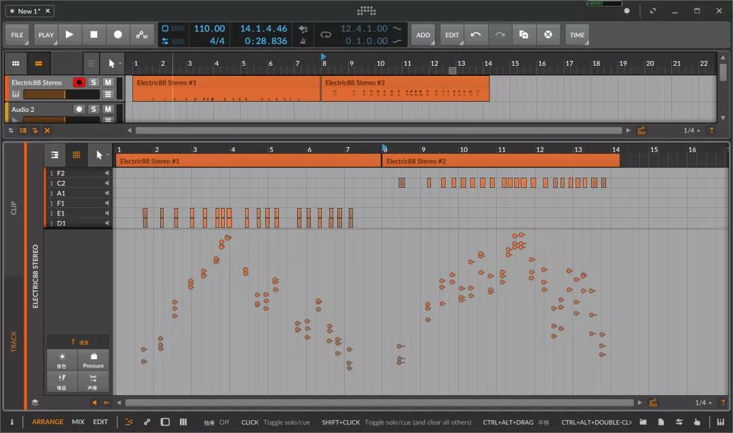Adjust Electric88 Stereo track volume fader
This screenshot has height=433, width=733.
(61, 95)
